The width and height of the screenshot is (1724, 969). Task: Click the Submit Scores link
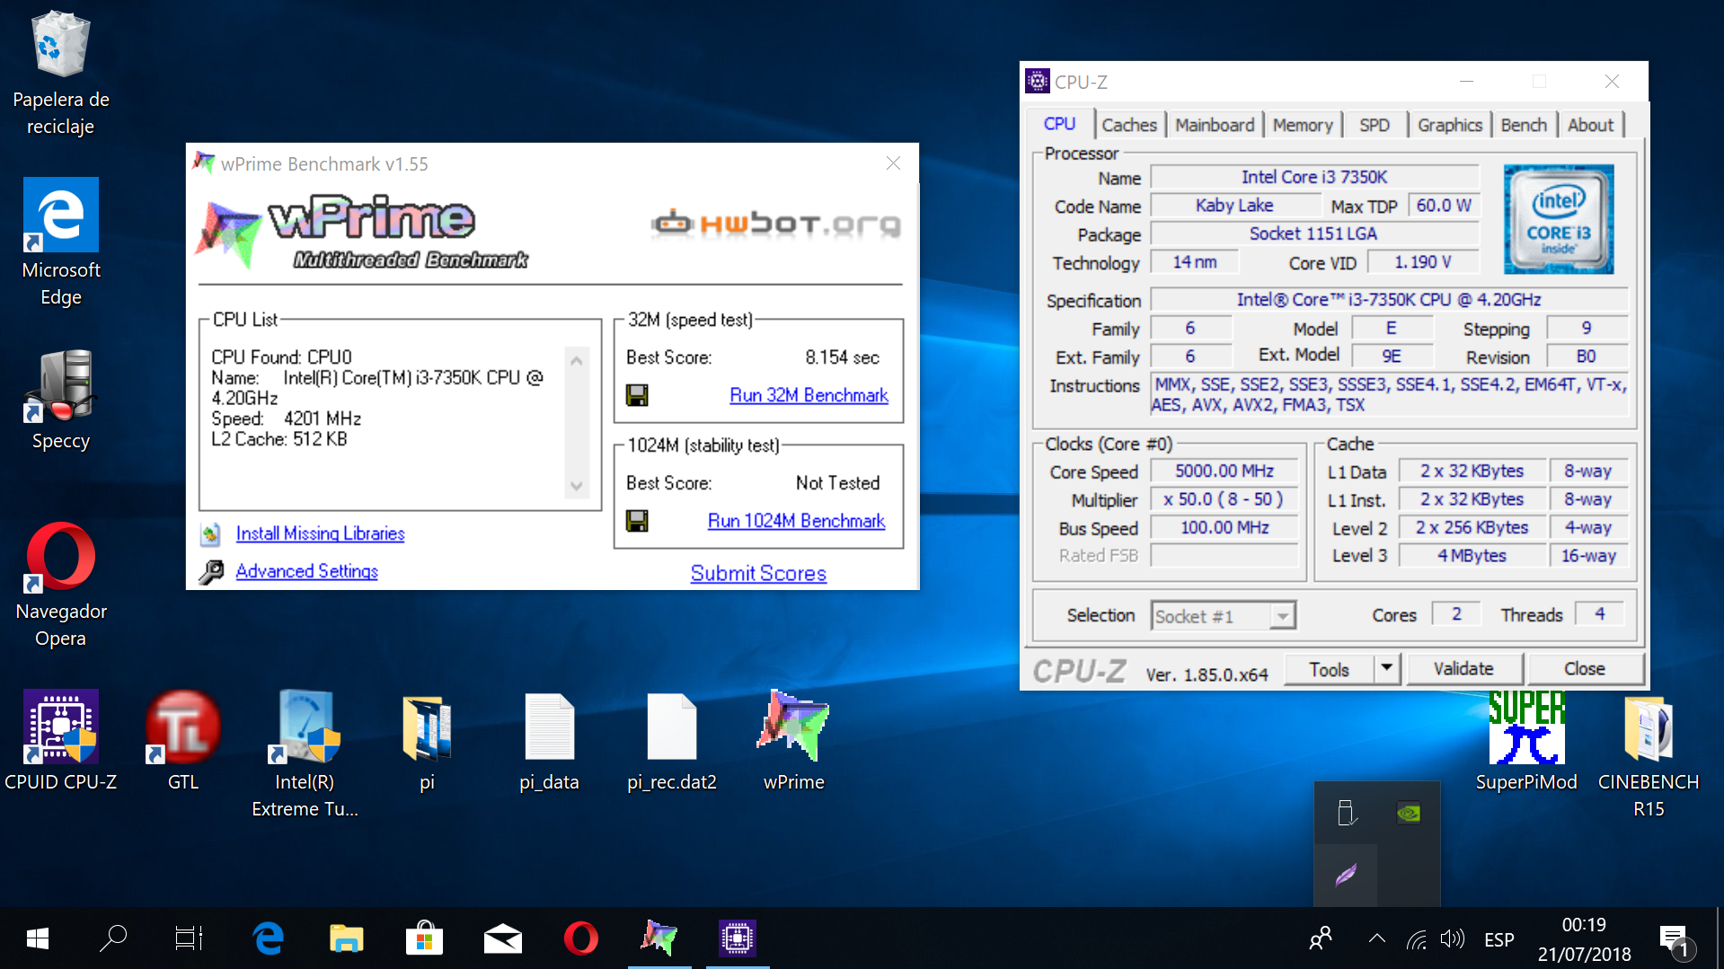758,573
